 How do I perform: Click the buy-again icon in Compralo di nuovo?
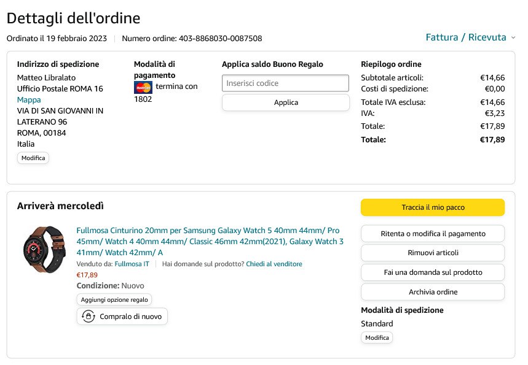coord(89,317)
